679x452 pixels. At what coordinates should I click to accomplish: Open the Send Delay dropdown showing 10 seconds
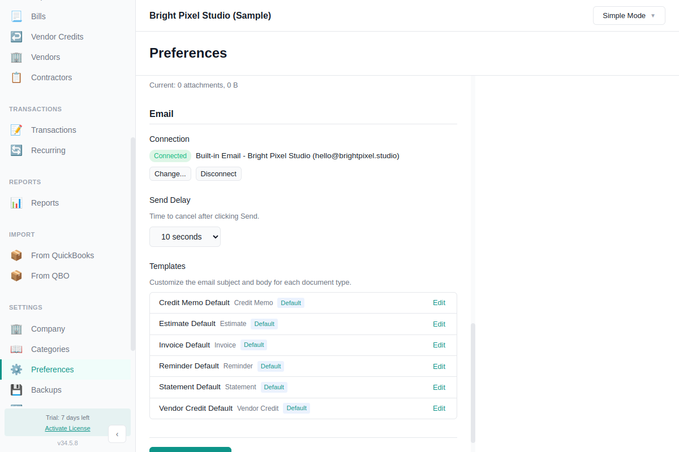click(185, 237)
